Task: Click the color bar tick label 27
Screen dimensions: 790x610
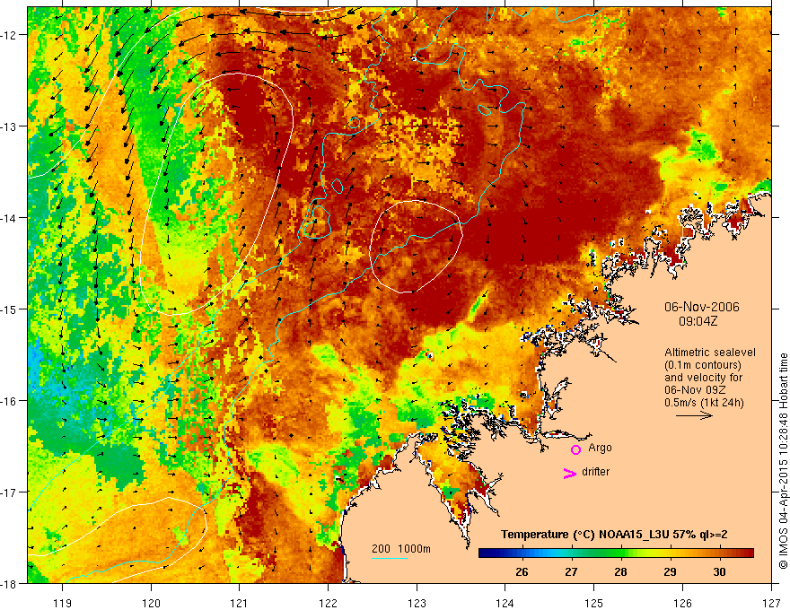Action: (571, 572)
